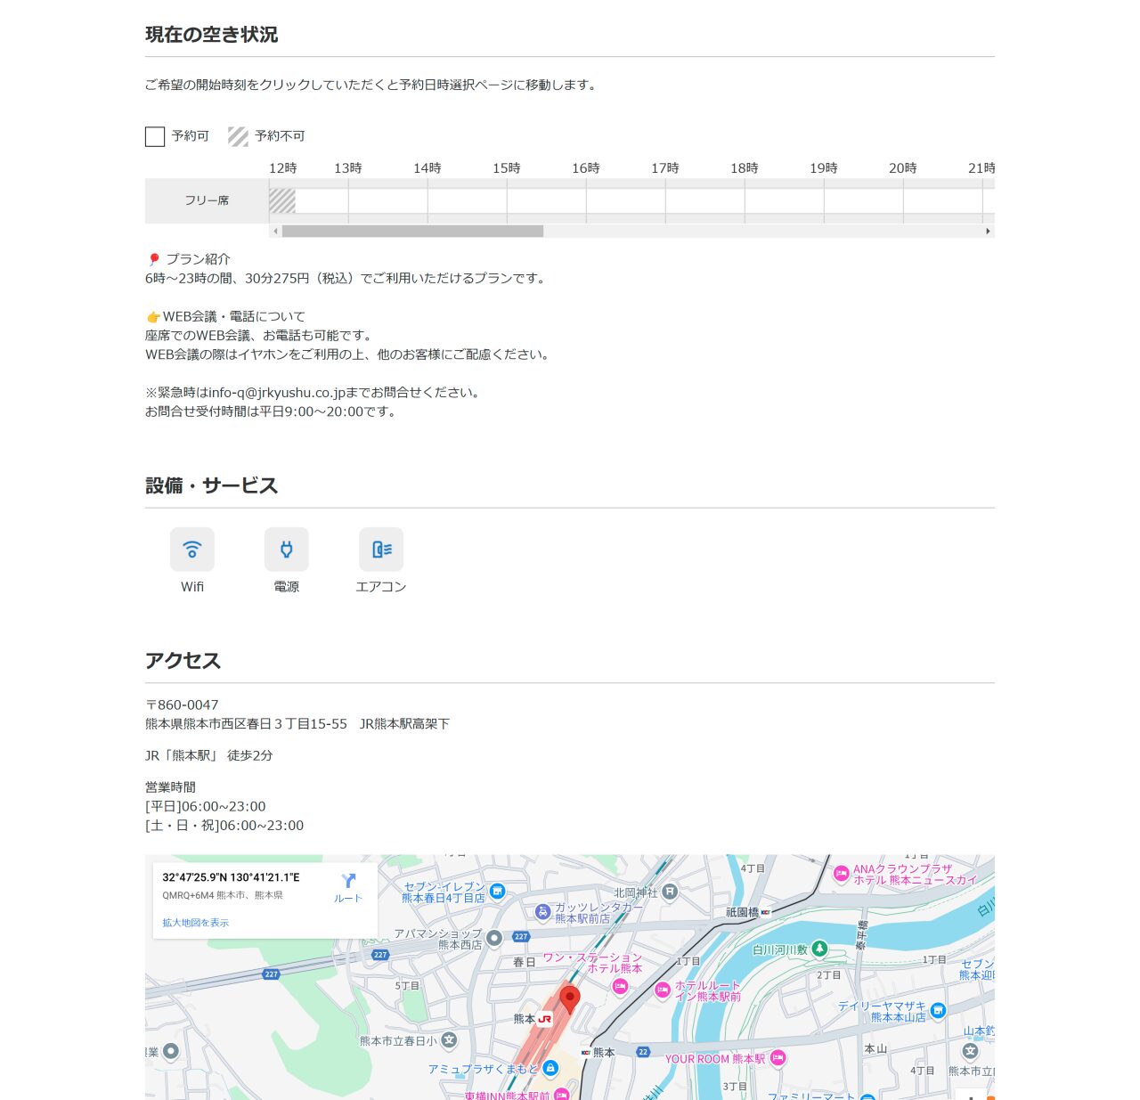Select the 17時 free seat time slot
Screen dimensions: 1140x1100
704,201
